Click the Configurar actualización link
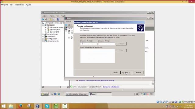 click(x=111, y=87)
